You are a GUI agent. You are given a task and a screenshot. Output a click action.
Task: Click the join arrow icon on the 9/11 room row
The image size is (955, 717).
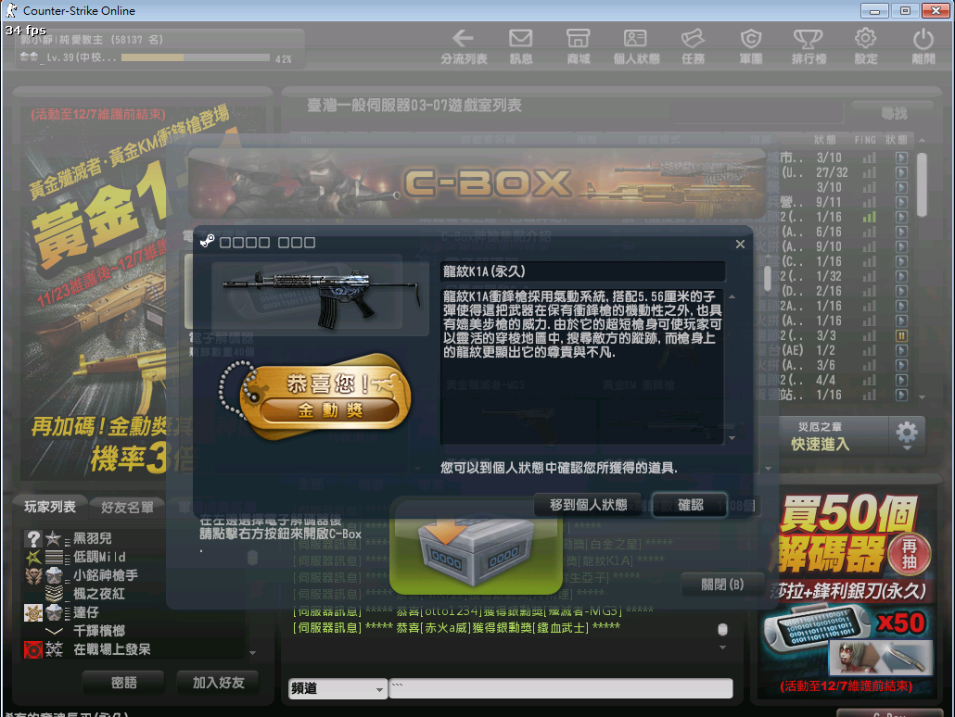[901, 202]
